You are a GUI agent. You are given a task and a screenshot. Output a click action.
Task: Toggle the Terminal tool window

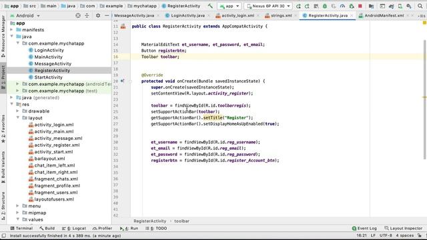coord(21,228)
